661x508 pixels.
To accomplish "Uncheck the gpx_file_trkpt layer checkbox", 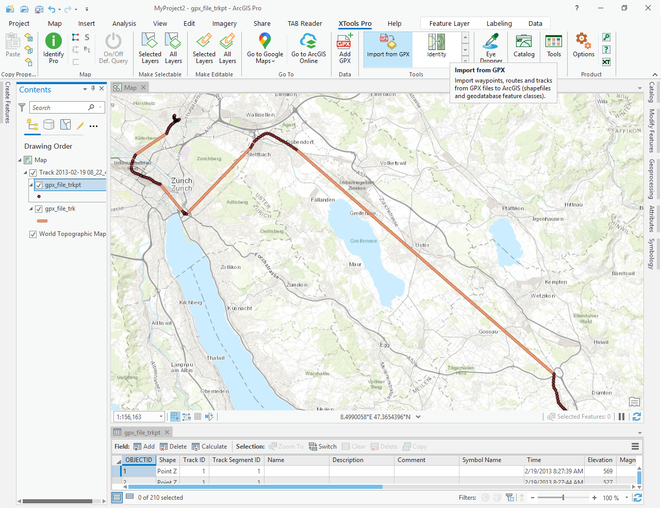I will click(x=39, y=185).
